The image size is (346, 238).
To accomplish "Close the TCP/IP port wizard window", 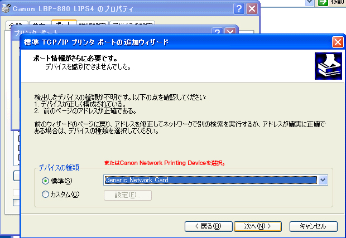I will click(x=338, y=42).
